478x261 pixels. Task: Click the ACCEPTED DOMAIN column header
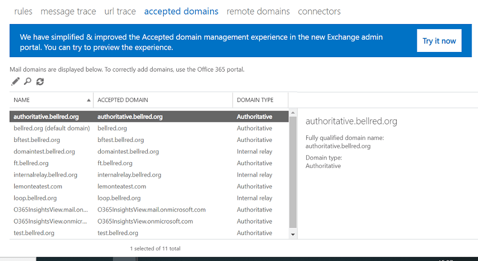coord(163,100)
